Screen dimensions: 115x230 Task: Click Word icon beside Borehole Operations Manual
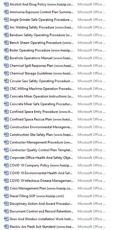tap(6, 58)
